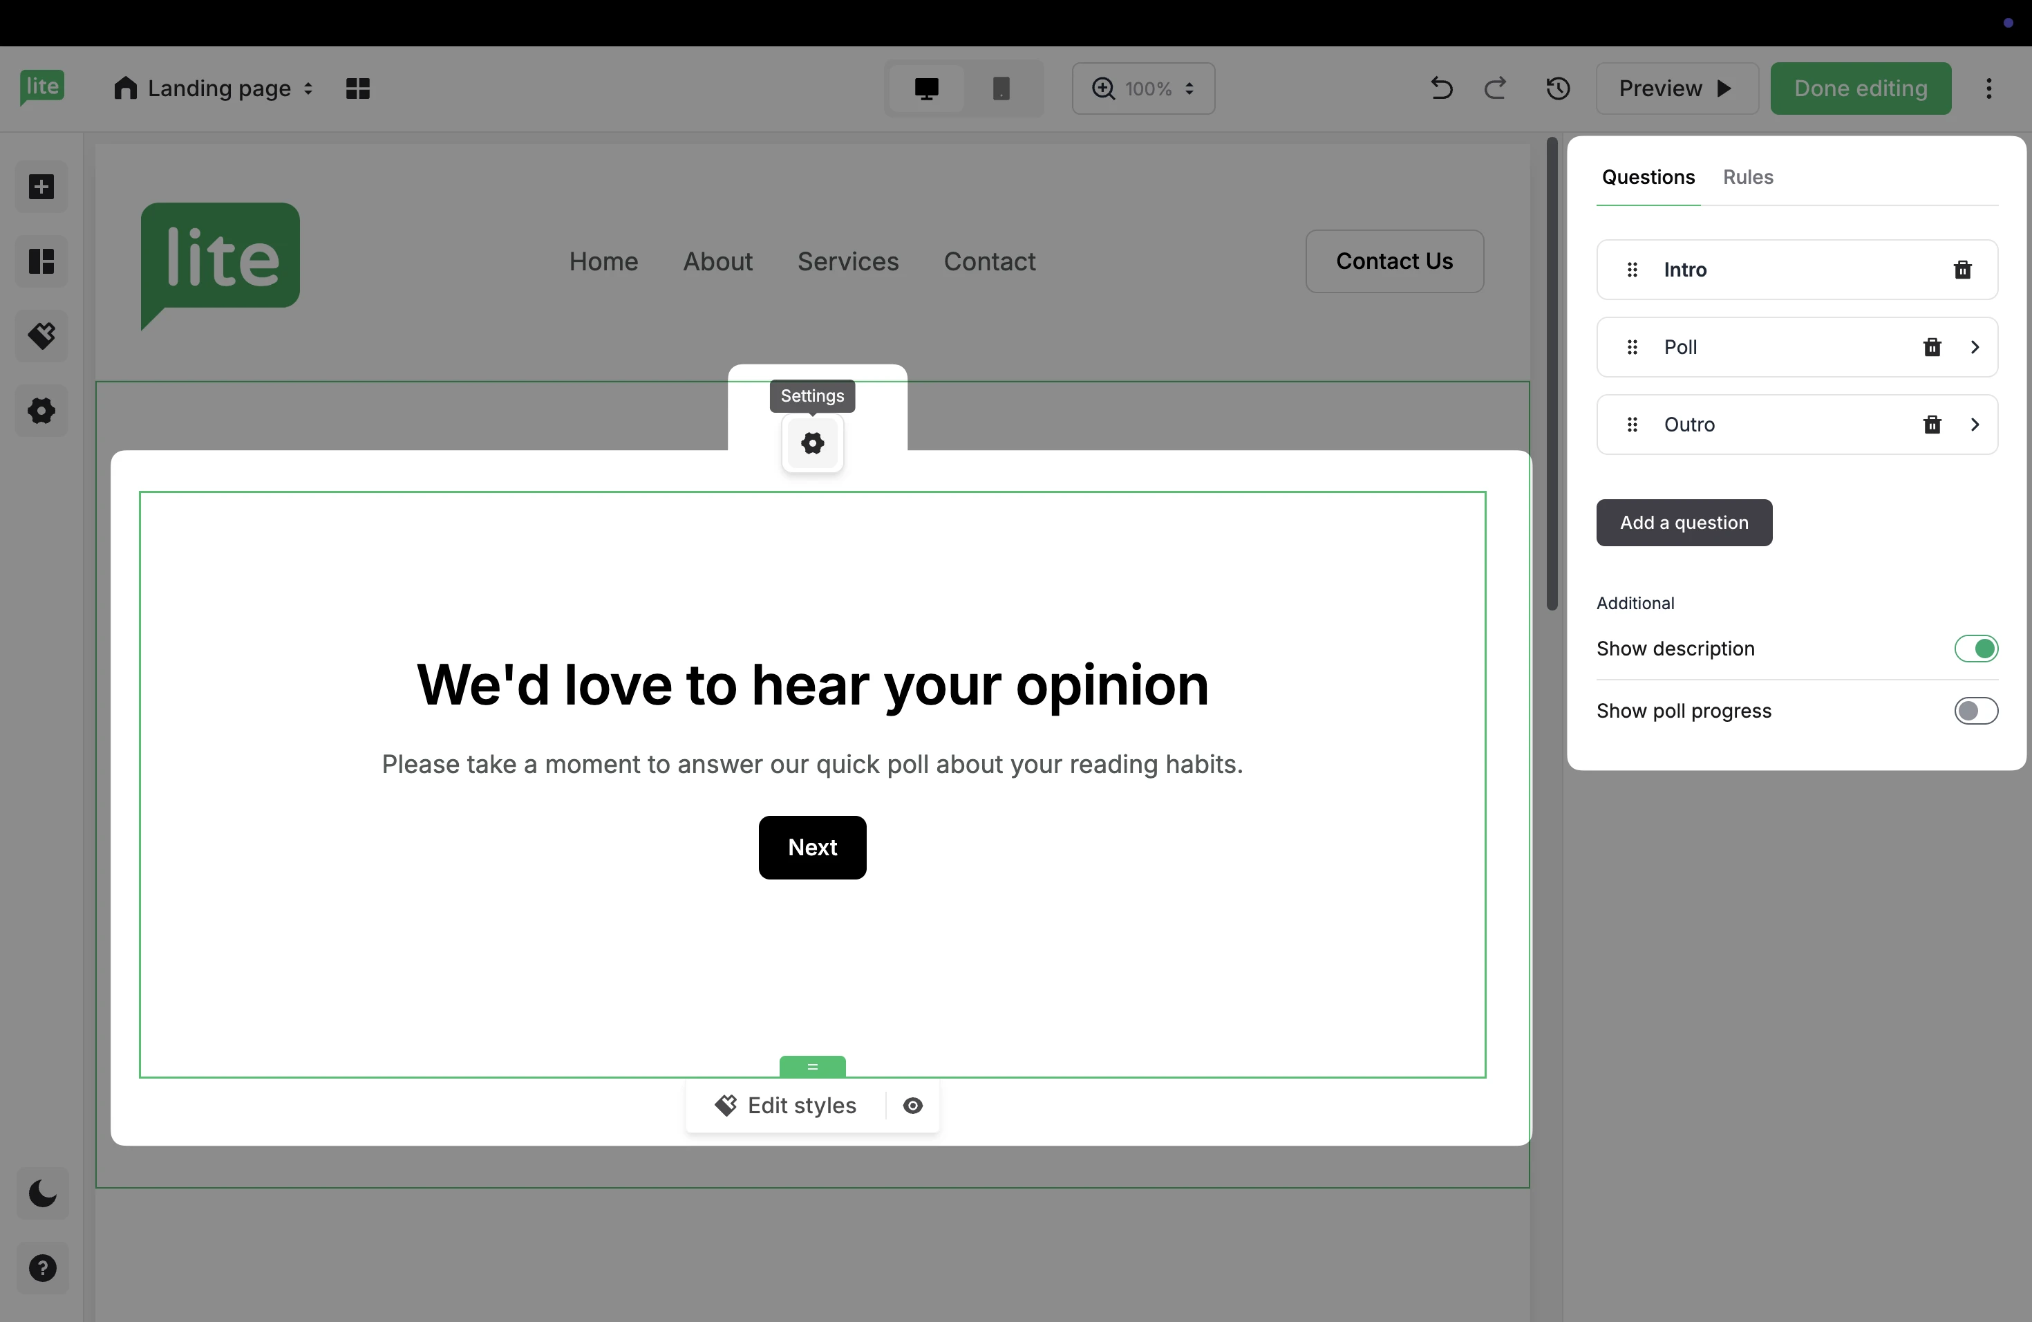Image resolution: width=2032 pixels, height=1322 pixels.
Task: Switch to mobile device preview
Action: [1001, 89]
